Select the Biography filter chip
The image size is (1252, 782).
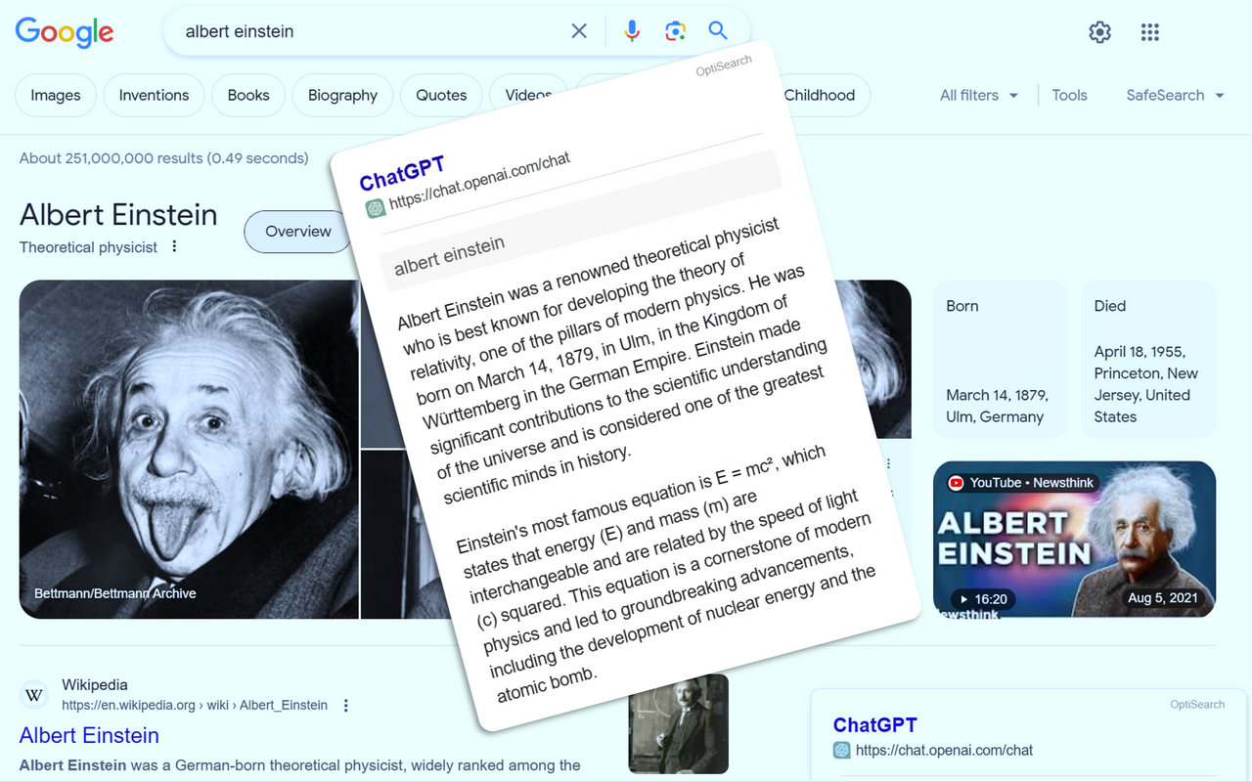tap(342, 95)
